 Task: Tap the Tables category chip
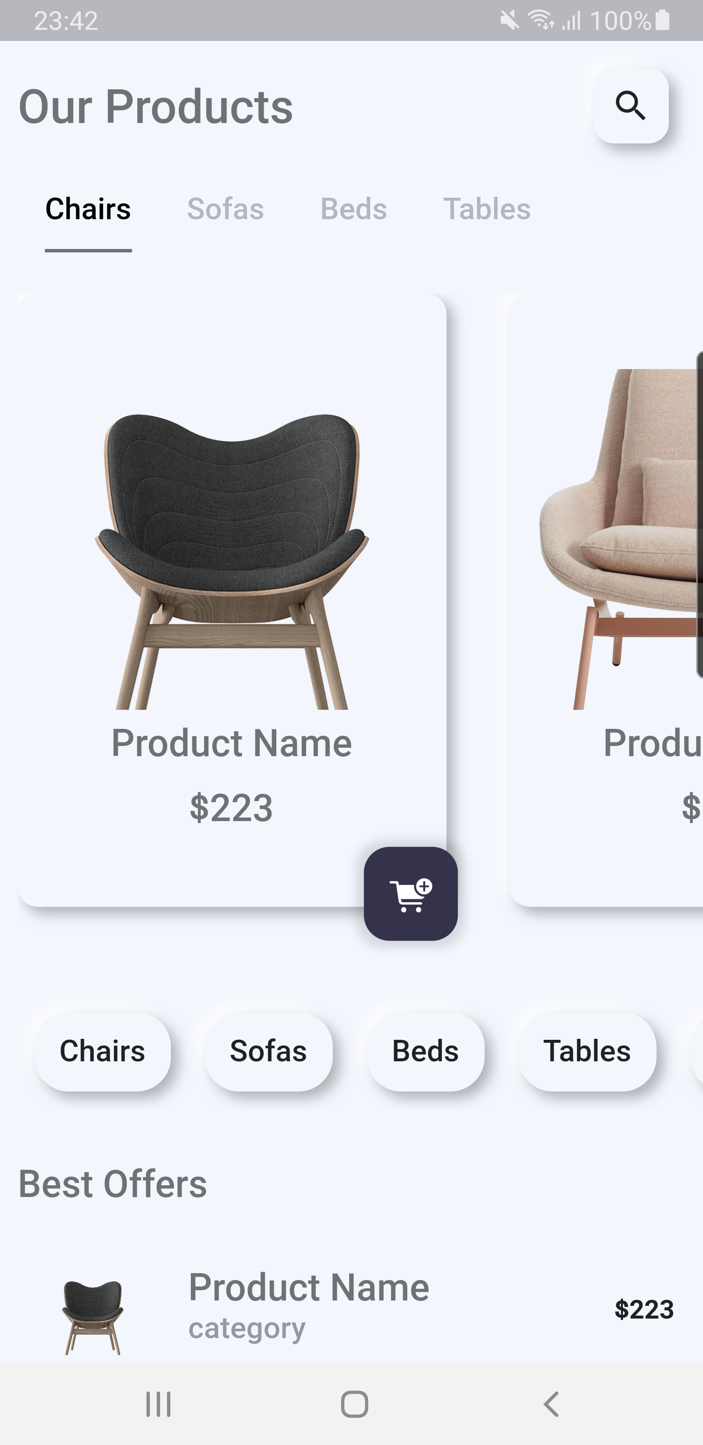click(x=587, y=1052)
